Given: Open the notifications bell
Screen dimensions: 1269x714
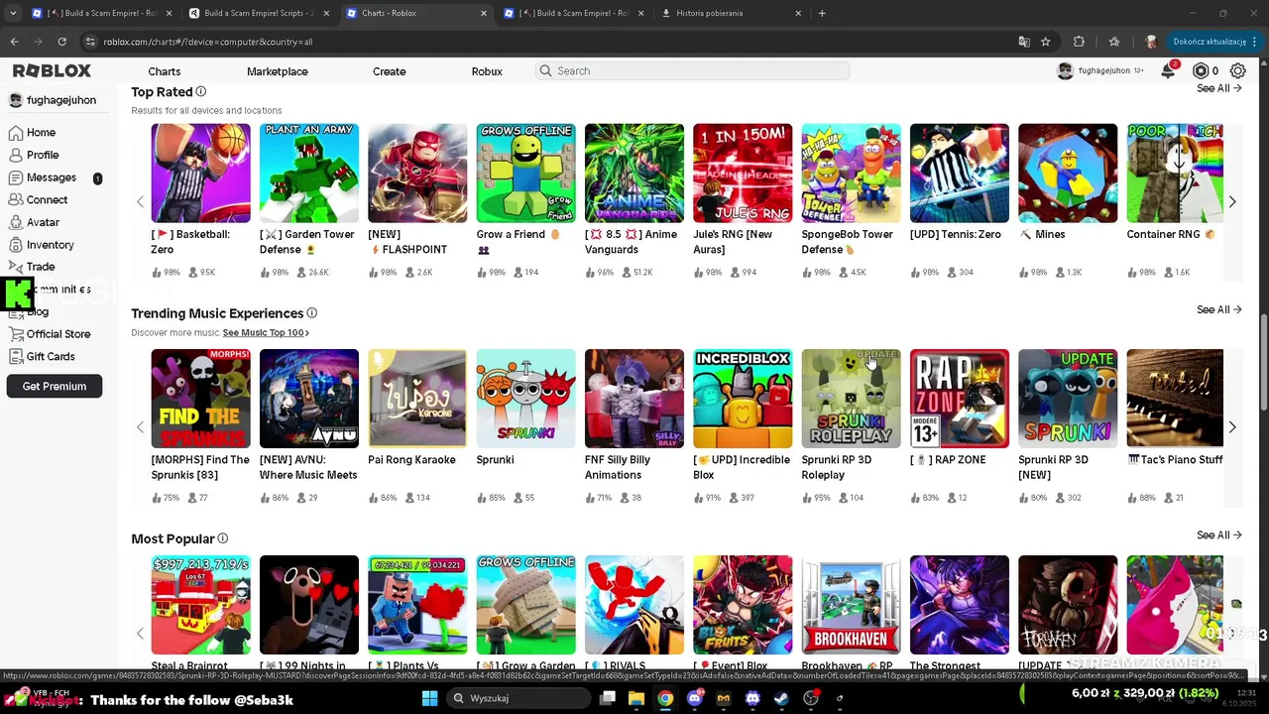Looking at the screenshot, I should pos(1169,70).
